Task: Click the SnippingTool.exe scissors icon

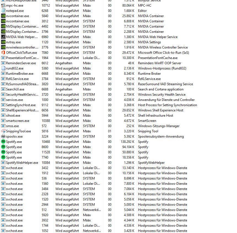Action: [3, 131]
